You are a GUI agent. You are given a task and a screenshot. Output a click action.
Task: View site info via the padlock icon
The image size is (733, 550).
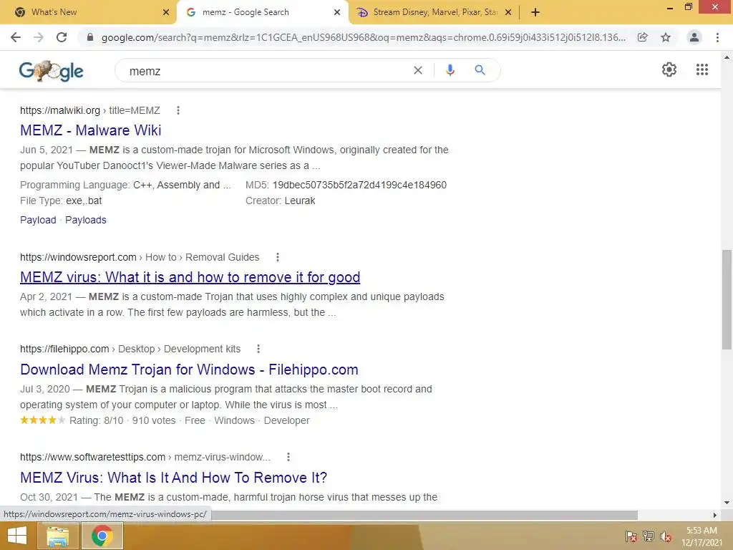(90, 37)
